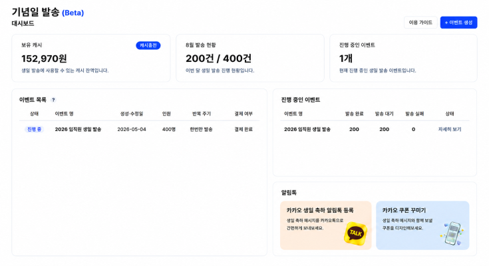
Task: Click the 8월 발송 현황 card
Action: [250, 58]
